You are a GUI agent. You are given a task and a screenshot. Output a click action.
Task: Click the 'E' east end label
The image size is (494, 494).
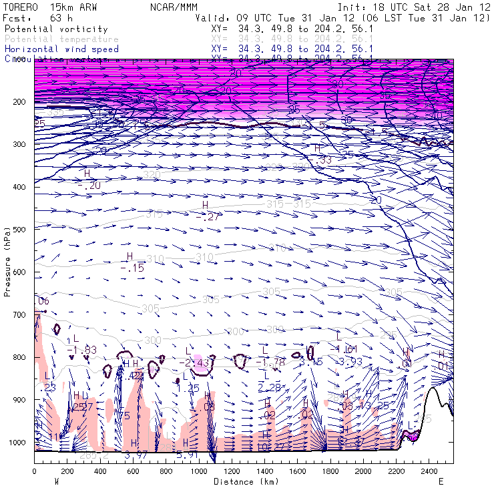(441, 481)
